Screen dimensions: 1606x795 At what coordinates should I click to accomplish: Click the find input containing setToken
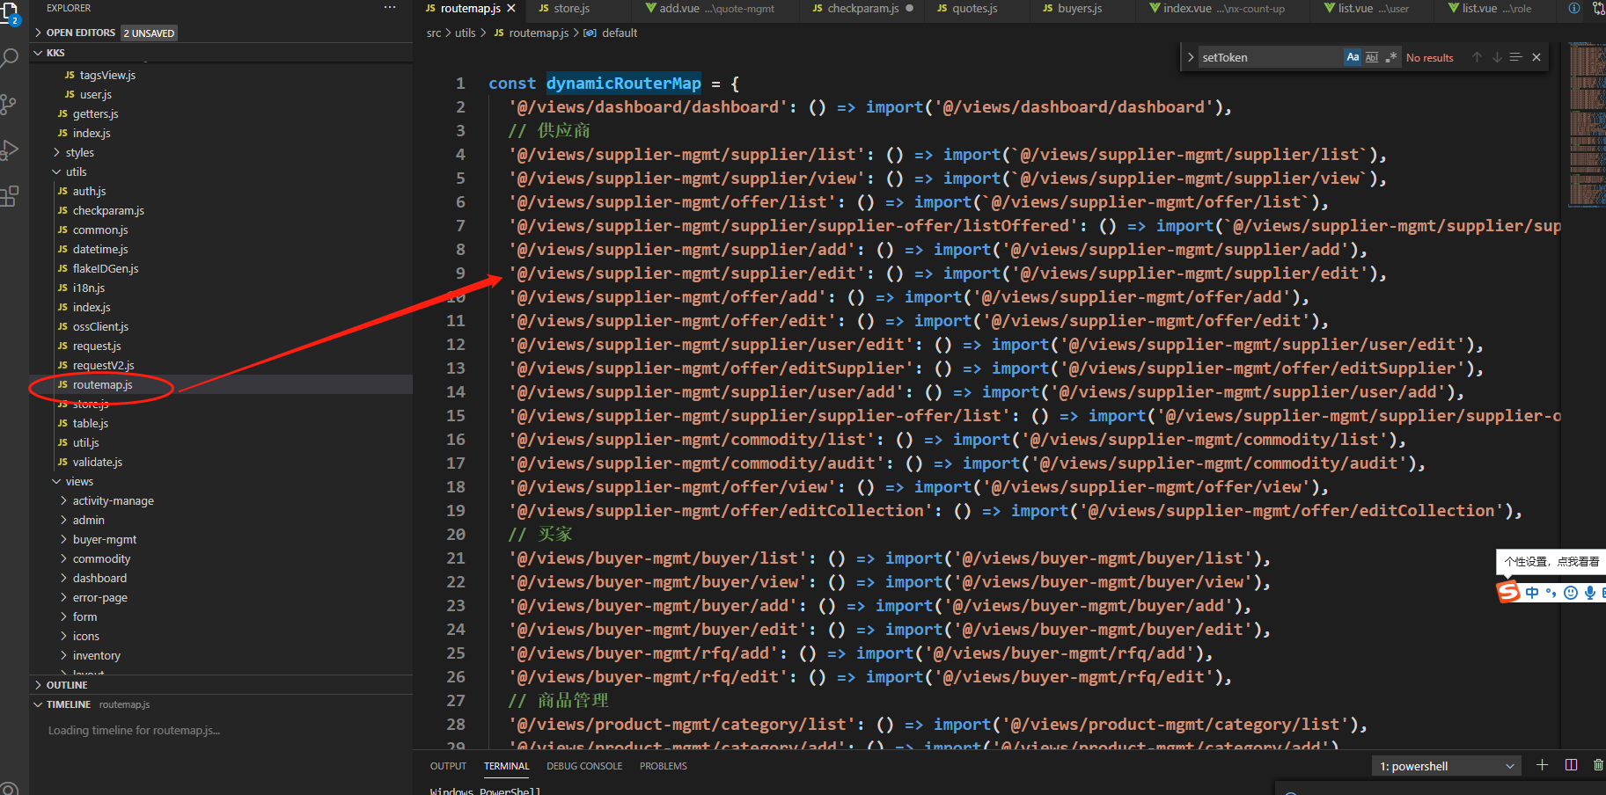(x=1270, y=57)
